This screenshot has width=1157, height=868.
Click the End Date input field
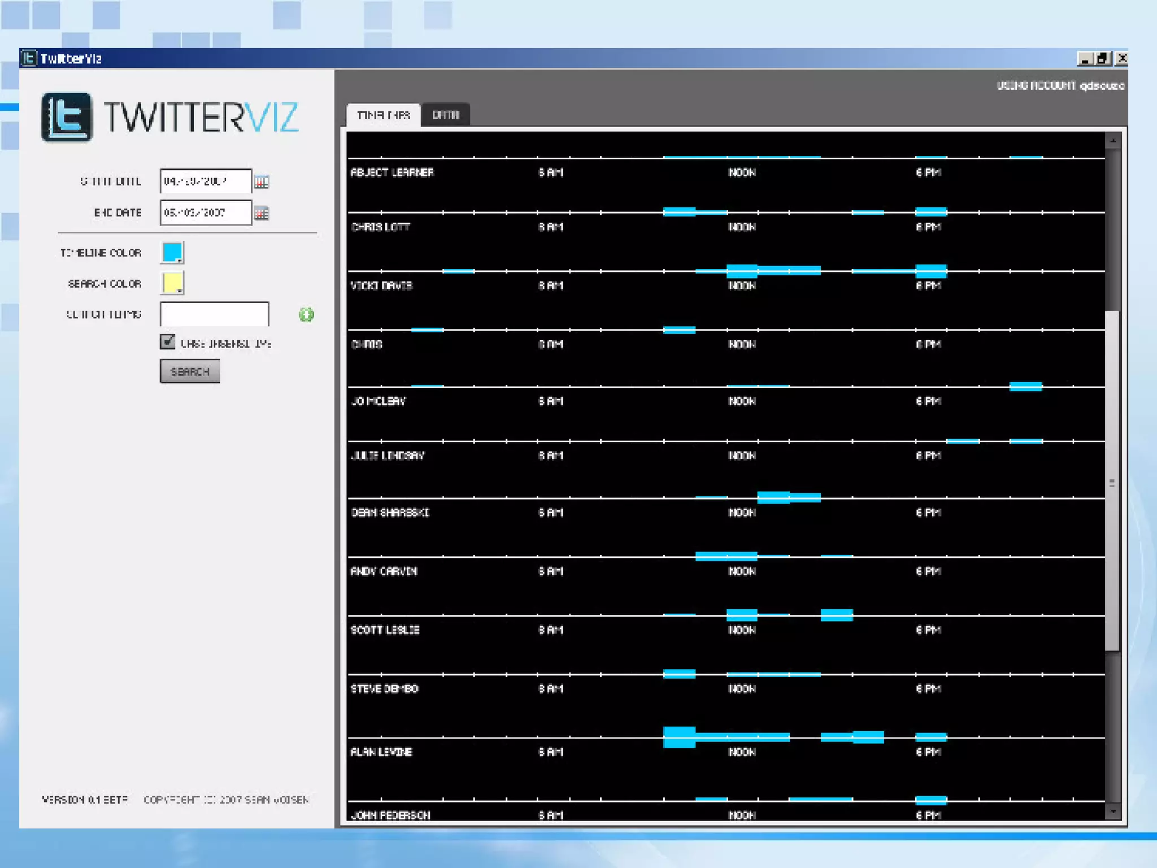tap(205, 213)
